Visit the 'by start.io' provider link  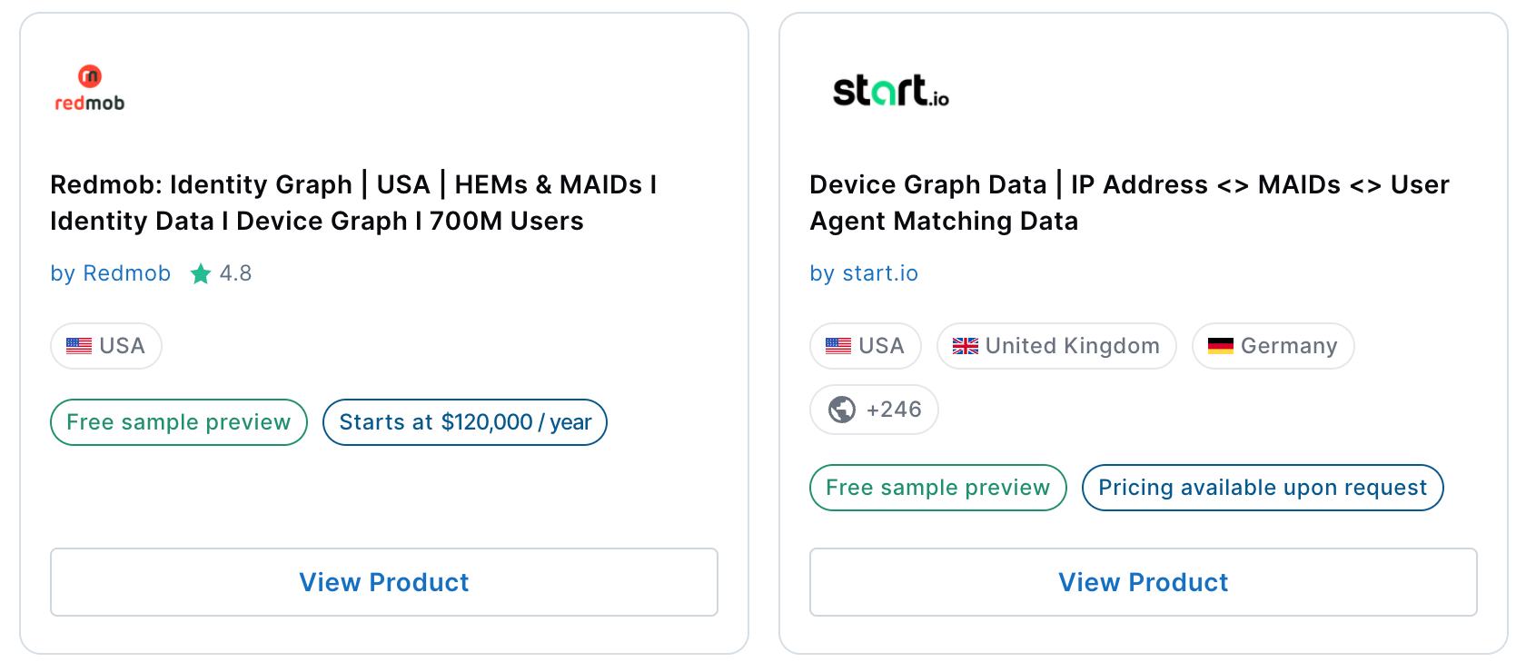(864, 273)
